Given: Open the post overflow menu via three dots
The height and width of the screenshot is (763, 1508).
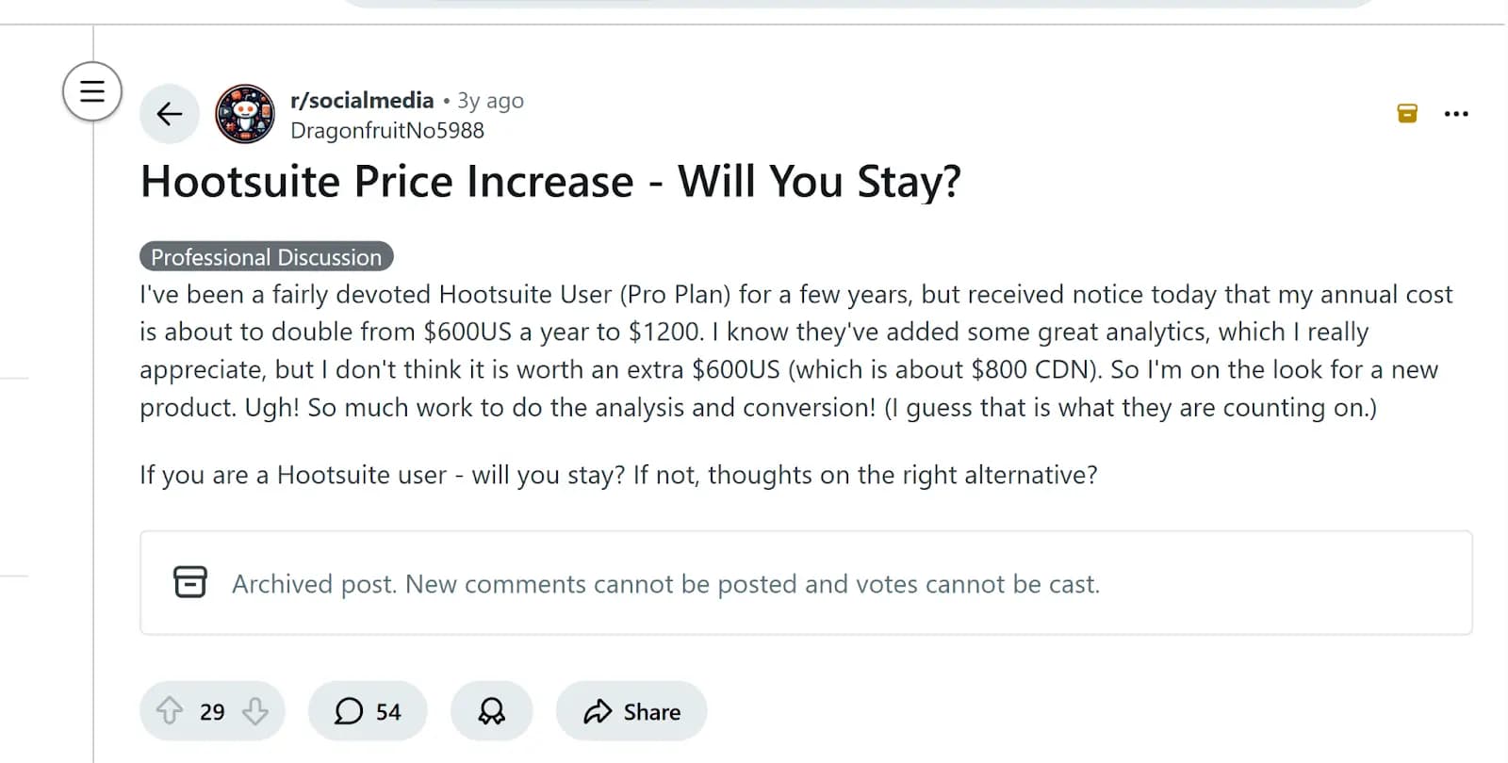Looking at the screenshot, I should (1457, 113).
